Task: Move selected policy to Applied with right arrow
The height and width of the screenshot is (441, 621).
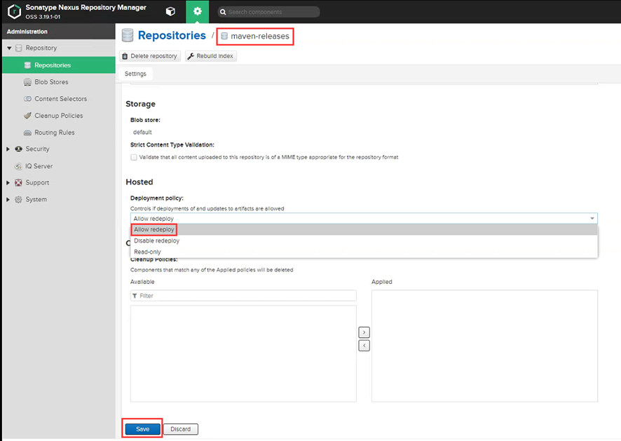Action: click(x=364, y=332)
